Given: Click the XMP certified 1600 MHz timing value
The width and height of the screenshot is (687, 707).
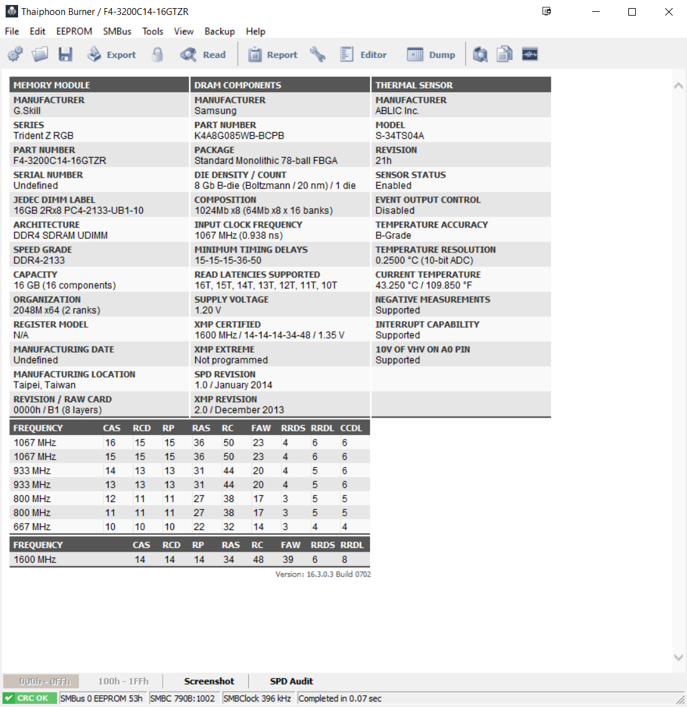Looking at the screenshot, I should pyautogui.click(x=270, y=335).
